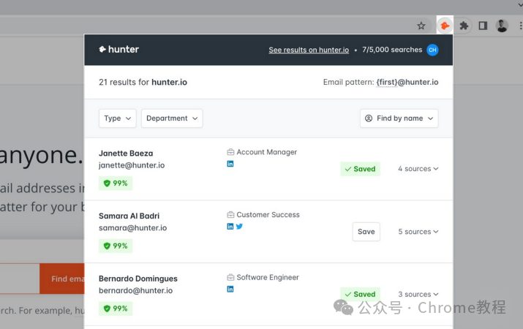Expand 4 sources for Janette Baeza
This screenshot has height=329, width=523.
pyautogui.click(x=418, y=169)
